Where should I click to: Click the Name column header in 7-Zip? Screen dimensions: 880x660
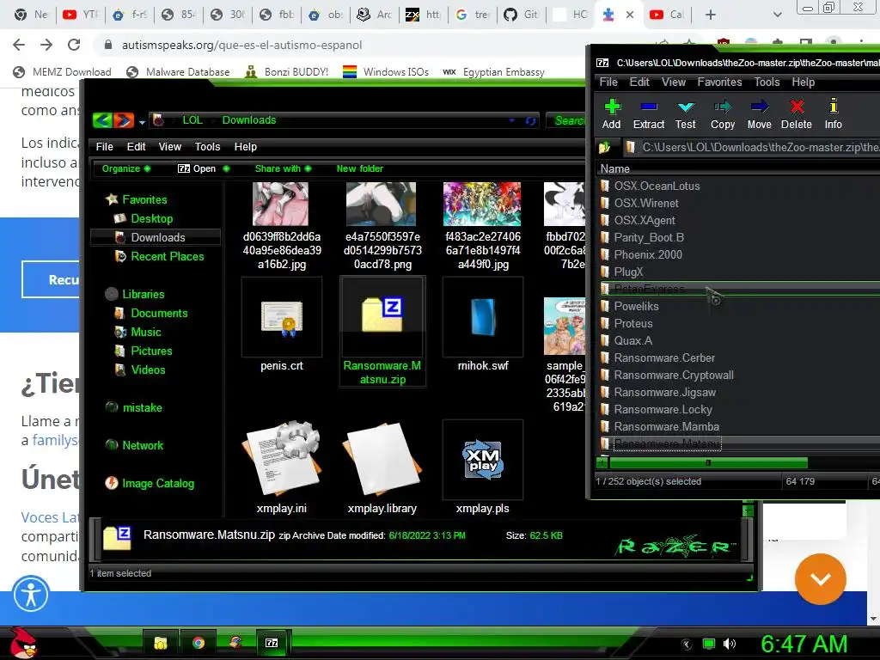(x=615, y=169)
